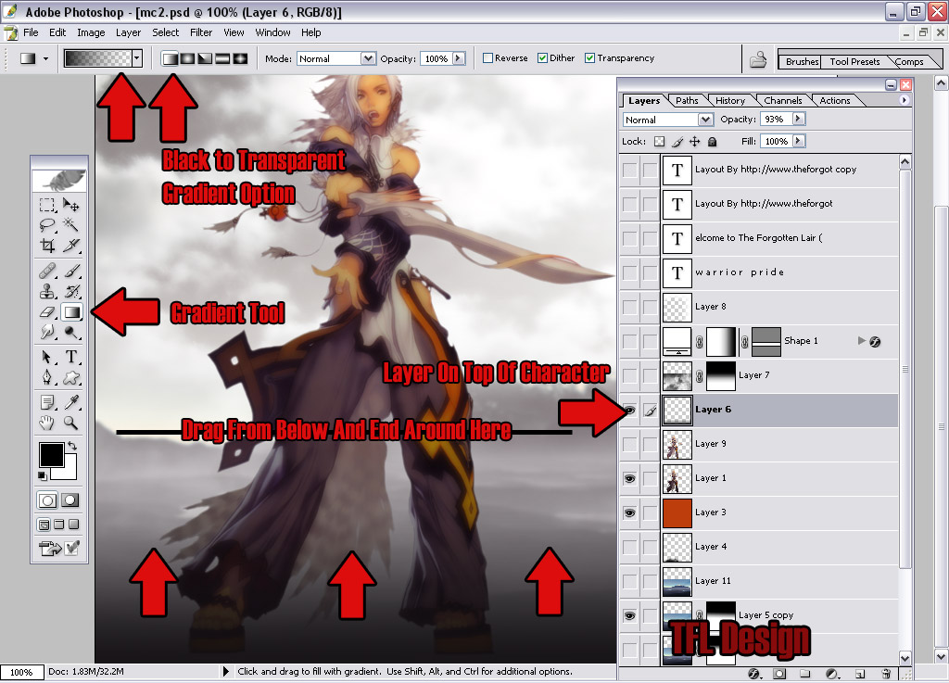Click the Layer 3 orange thumbnail
Viewport: 949px width, 683px height.
[x=677, y=513]
